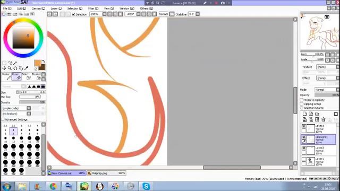340x191 pixels.
Task: Show Layer1 by clicking its visibility box
Action: [x=304, y=159]
